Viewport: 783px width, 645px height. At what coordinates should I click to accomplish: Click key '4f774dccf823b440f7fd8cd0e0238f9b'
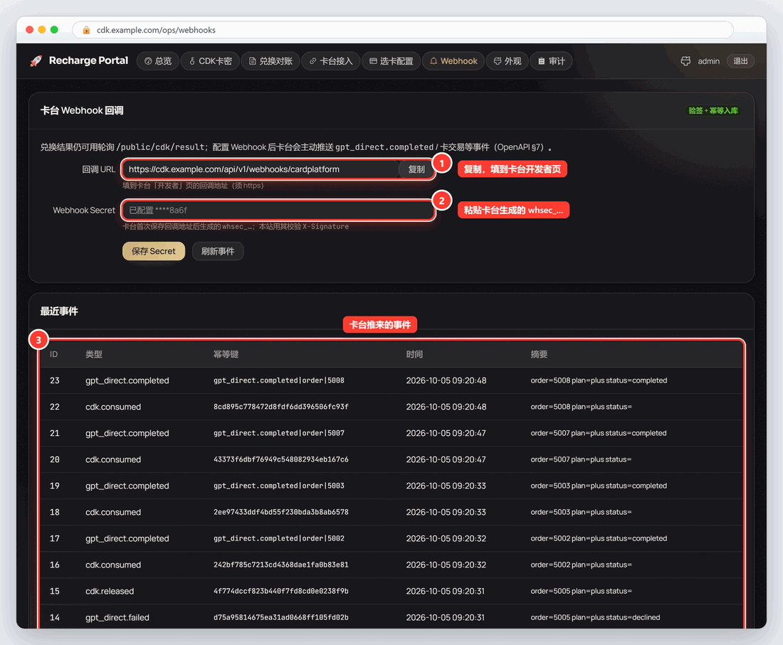[280, 591]
